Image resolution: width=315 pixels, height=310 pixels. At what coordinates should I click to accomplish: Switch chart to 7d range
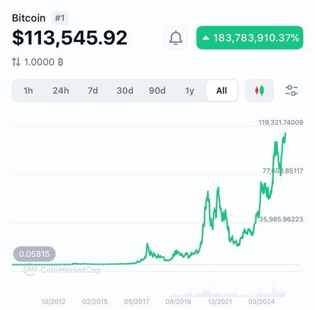(x=93, y=91)
